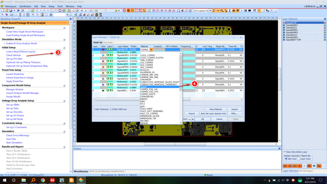Click cyan color swatch of Signal$GND1 layer row
The image size is (327, 184).
(103, 55)
